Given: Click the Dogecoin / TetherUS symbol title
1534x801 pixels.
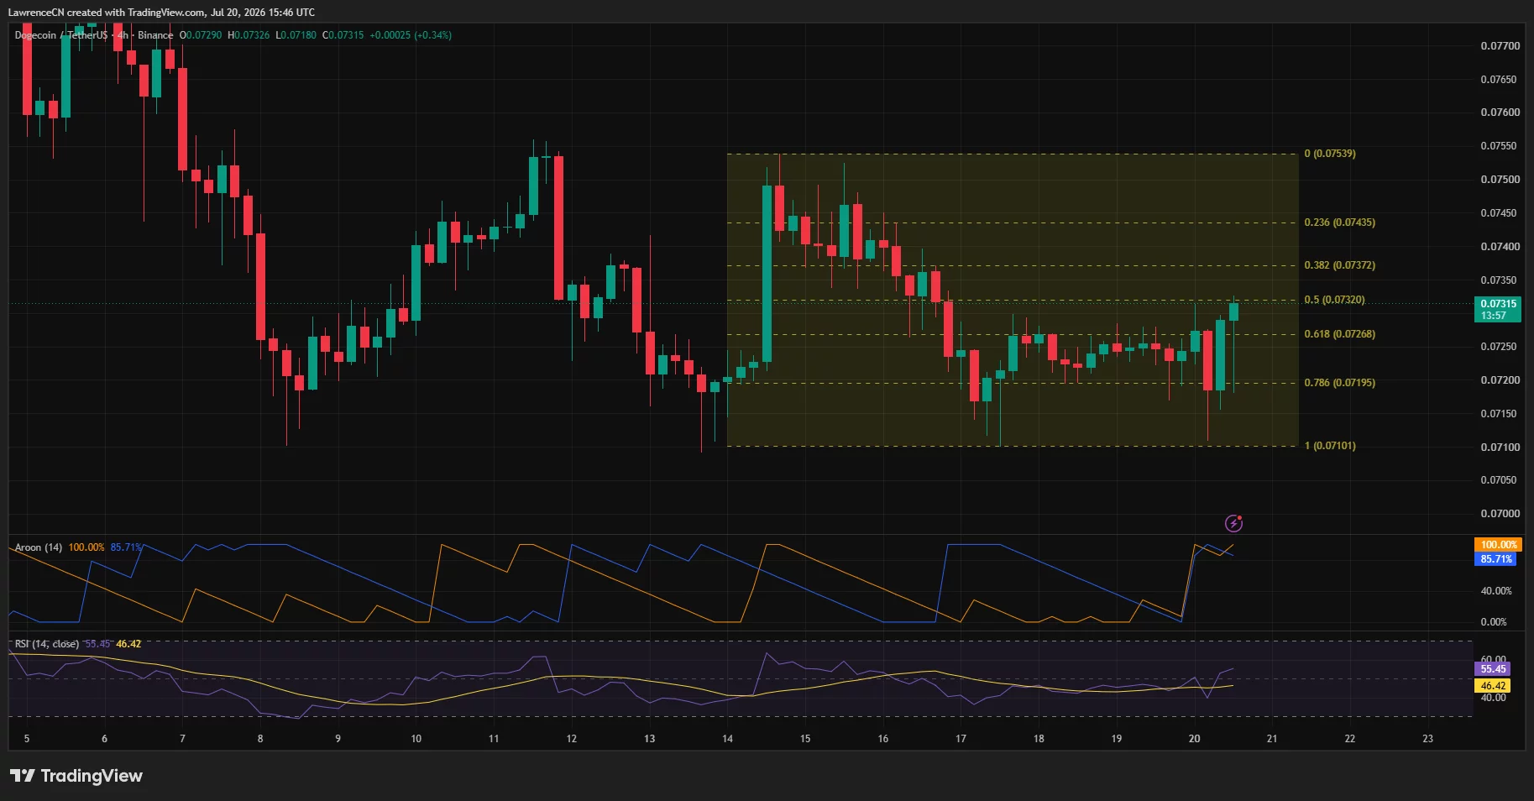Looking at the screenshot, I should 61,35.
